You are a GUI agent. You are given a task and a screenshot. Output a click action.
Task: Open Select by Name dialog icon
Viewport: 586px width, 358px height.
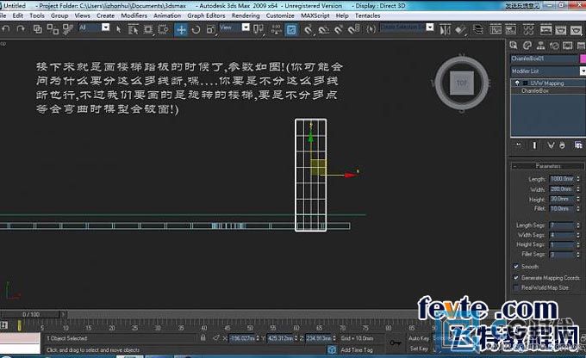[133, 29]
